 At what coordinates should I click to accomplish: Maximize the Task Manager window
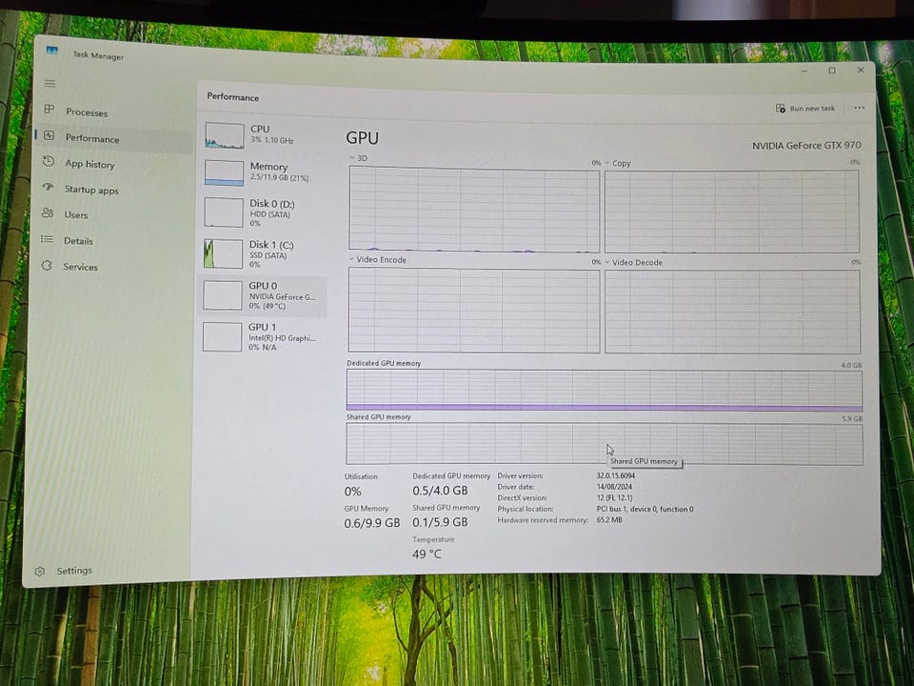tap(832, 71)
